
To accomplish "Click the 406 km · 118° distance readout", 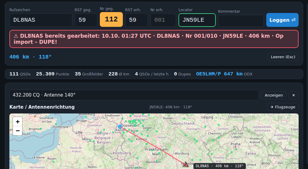I will (x=31, y=57).
